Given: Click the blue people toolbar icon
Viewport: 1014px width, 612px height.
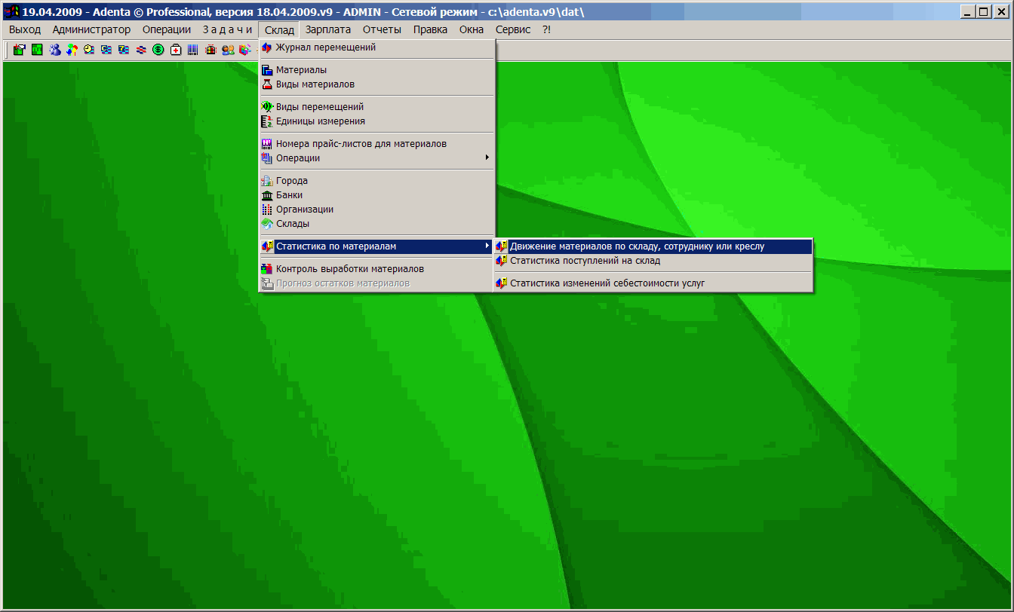Looking at the screenshot, I should pyautogui.click(x=55, y=50).
